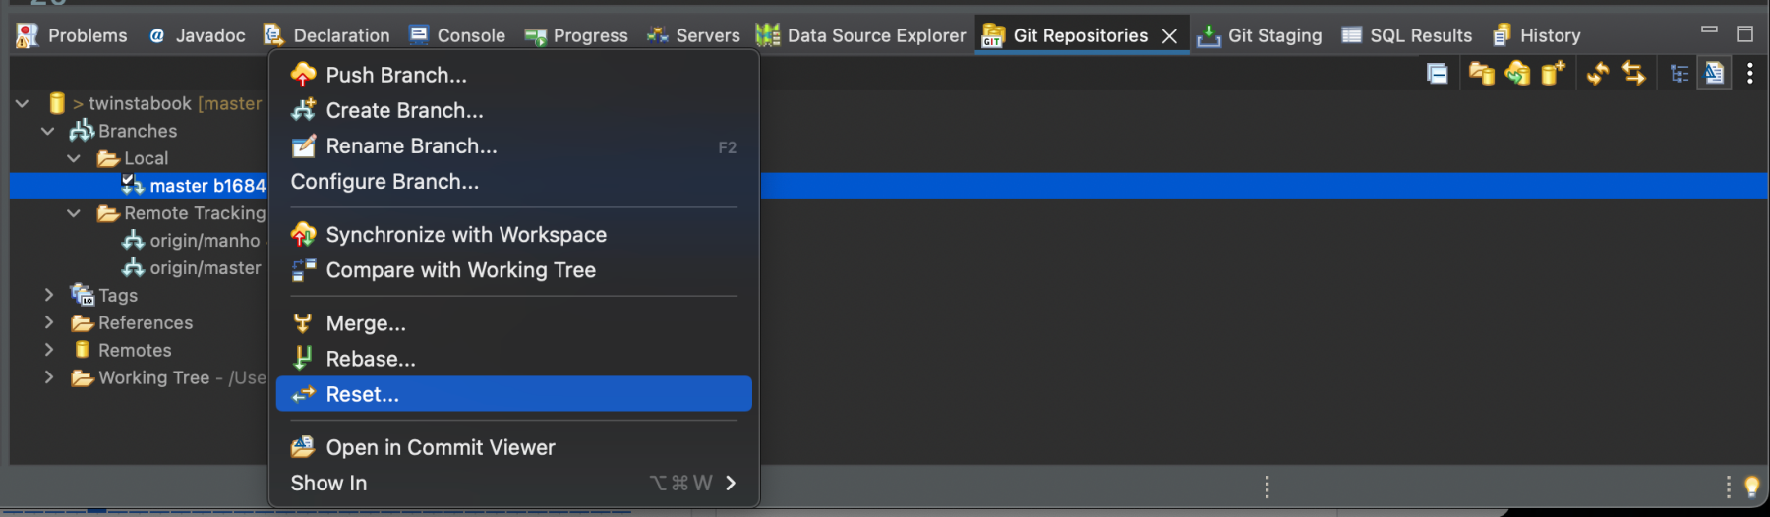1770x517 pixels.
Task: Toggle display of latest branch commit
Action: [1714, 74]
